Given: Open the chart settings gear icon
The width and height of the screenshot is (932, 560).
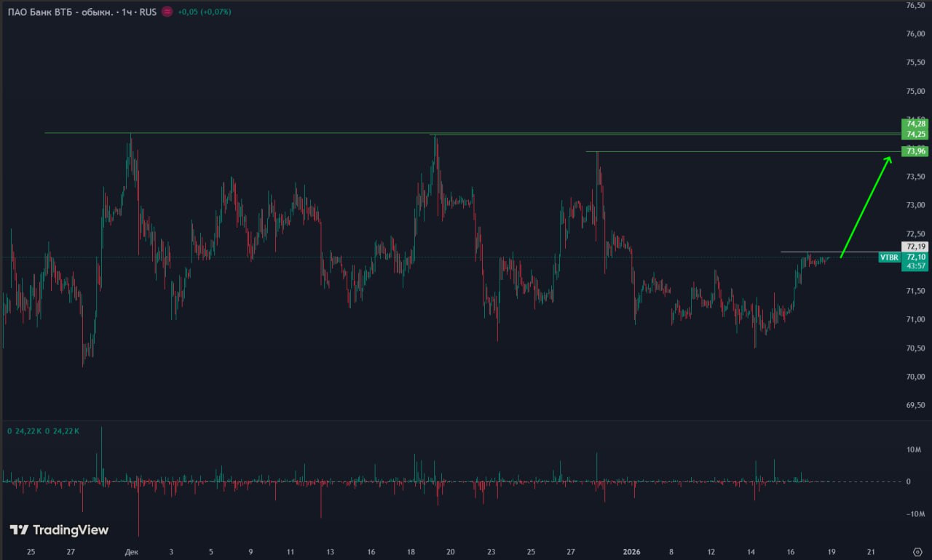Looking at the screenshot, I should click(917, 551).
